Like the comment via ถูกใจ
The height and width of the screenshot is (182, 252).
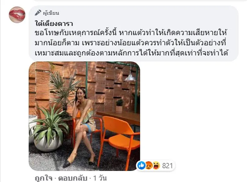coord(43,178)
